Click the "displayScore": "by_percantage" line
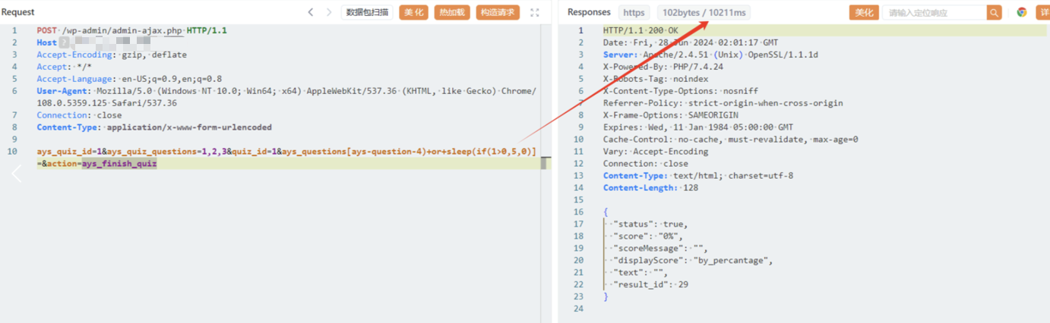This screenshot has height=323, width=1050. coord(693,261)
